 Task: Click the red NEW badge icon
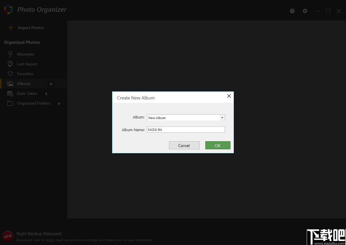point(8,236)
